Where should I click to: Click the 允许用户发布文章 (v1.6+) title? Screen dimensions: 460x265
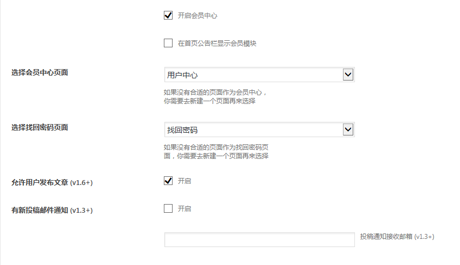click(x=52, y=183)
